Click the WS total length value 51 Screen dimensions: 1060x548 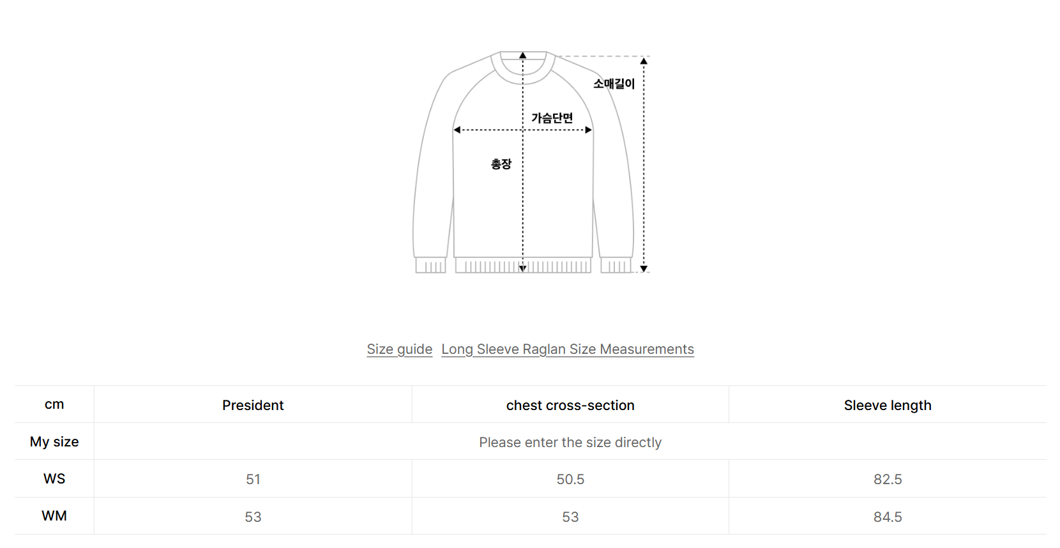(x=253, y=480)
